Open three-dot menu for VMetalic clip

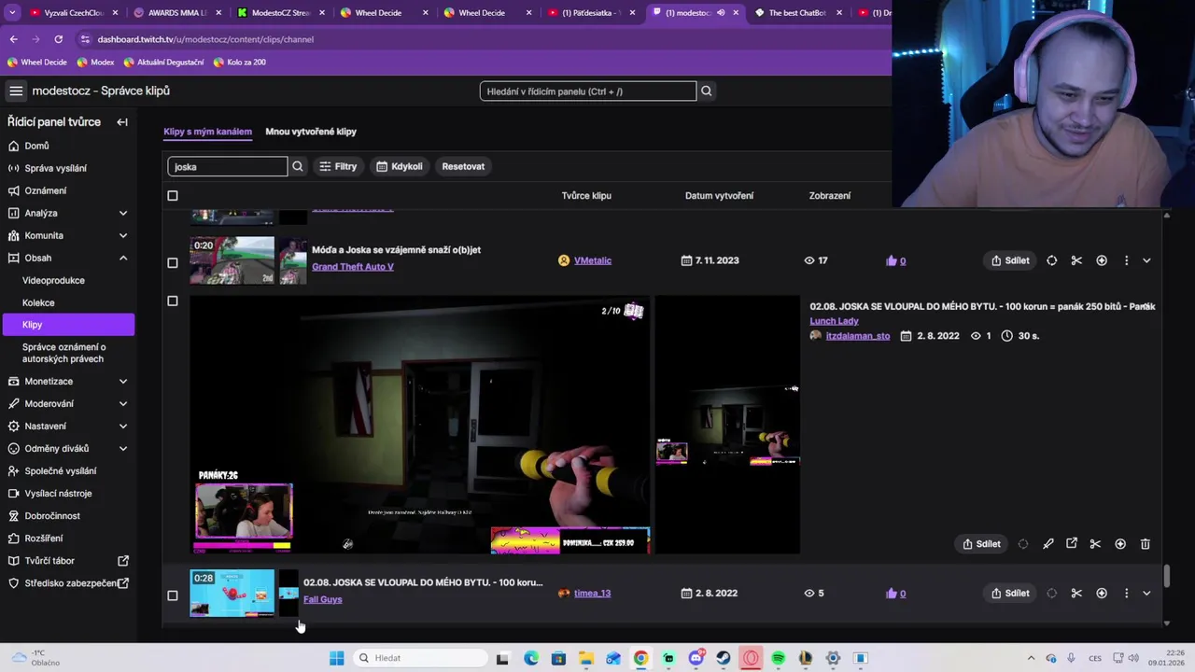point(1126,260)
